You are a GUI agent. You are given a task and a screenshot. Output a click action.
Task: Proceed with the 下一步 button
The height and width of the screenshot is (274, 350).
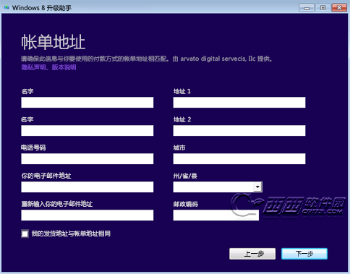pyautogui.click(x=304, y=254)
